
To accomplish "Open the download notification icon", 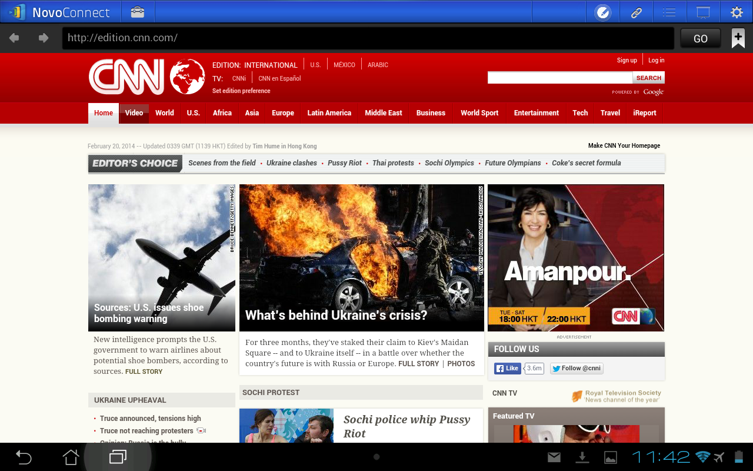I will [582, 457].
